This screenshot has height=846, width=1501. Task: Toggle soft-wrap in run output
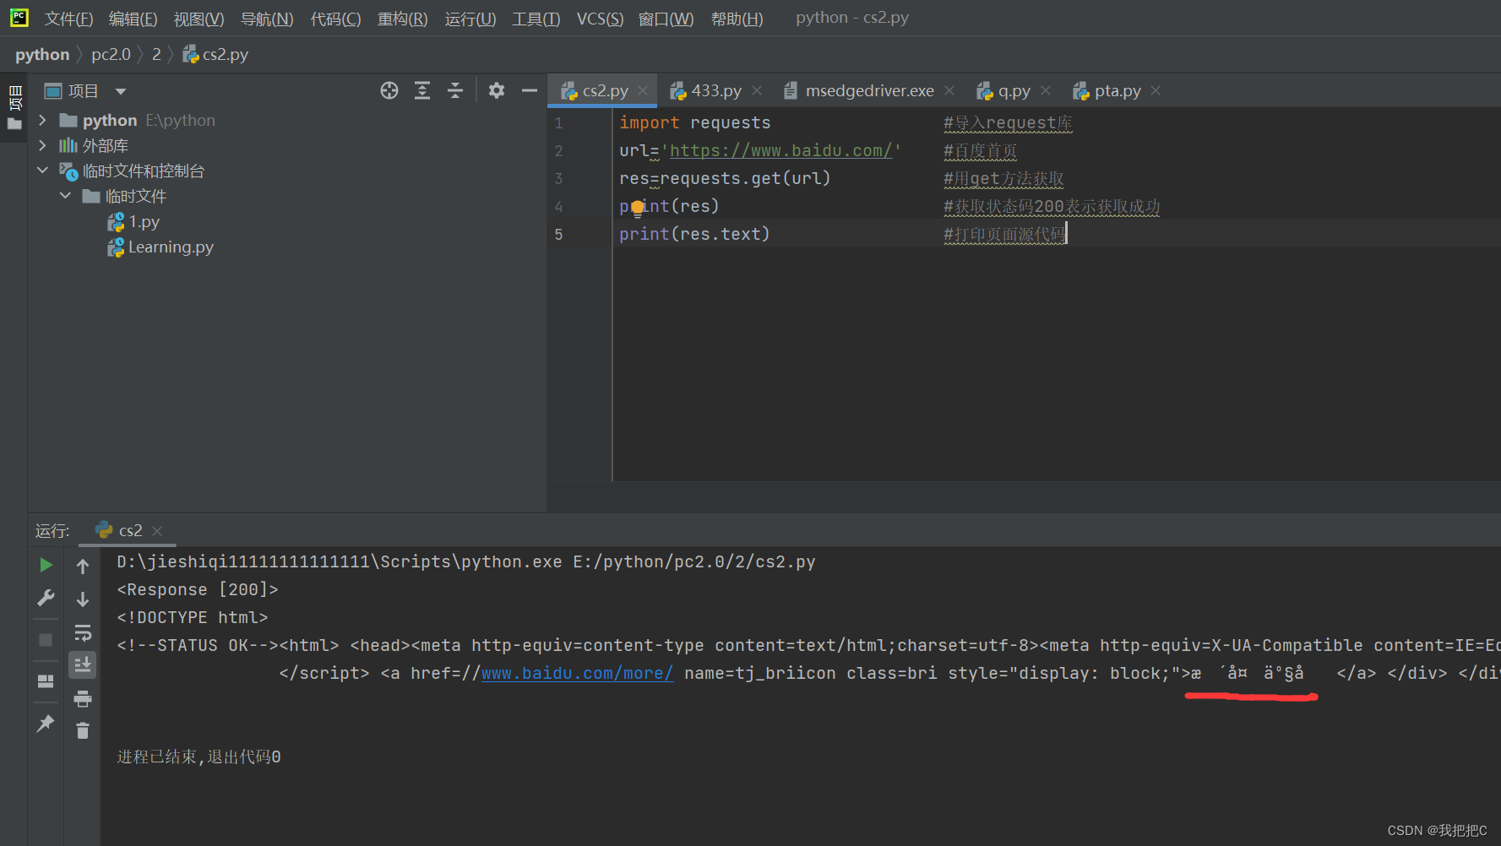[x=83, y=632]
